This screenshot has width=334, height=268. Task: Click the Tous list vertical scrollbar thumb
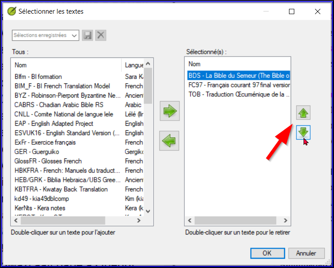click(148, 86)
